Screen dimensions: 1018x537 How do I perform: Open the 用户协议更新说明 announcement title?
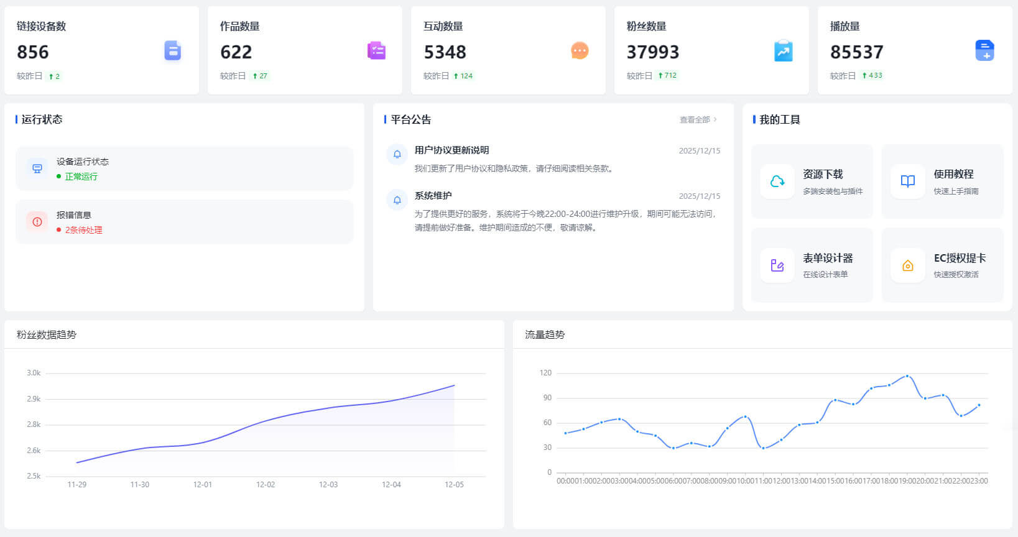click(x=451, y=150)
